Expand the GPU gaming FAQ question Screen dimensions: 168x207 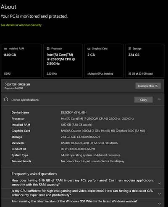tap(159, 194)
